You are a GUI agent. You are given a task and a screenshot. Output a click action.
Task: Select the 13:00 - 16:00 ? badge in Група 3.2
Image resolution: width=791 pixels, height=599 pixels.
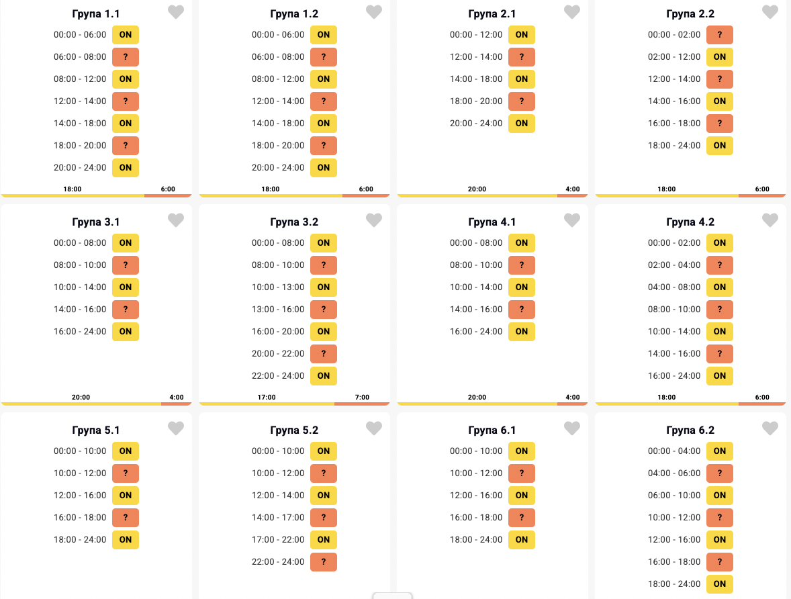pos(323,310)
